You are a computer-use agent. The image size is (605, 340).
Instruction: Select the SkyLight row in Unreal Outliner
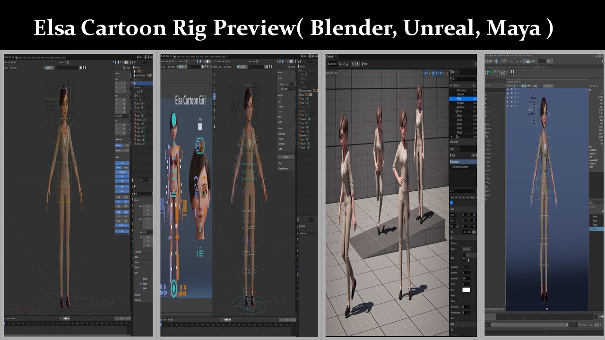coord(463,98)
